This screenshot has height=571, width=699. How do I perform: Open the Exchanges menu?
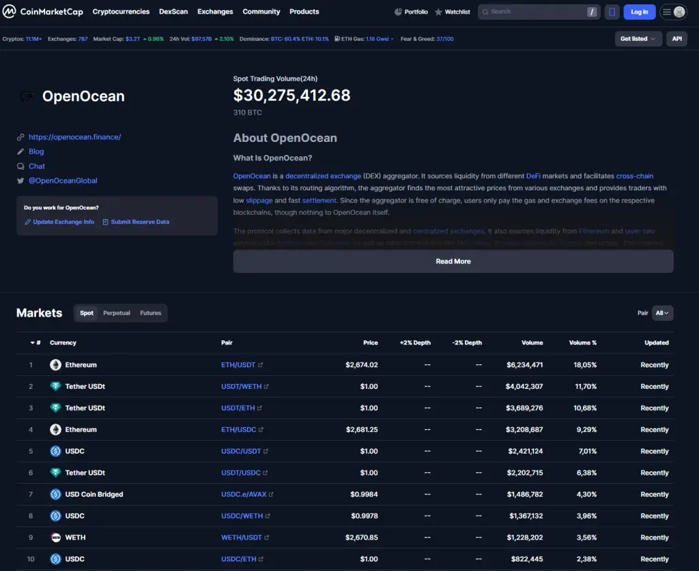click(215, 12)
